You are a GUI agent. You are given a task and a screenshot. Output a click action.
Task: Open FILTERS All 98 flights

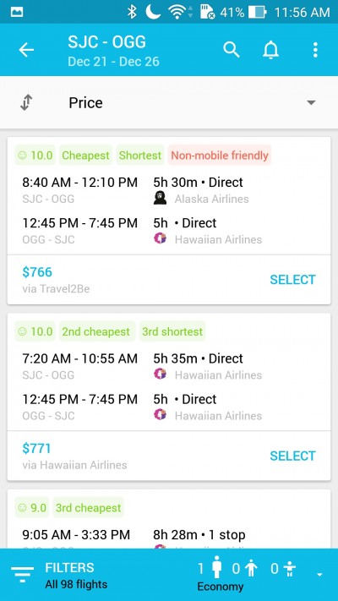[76, 576]
